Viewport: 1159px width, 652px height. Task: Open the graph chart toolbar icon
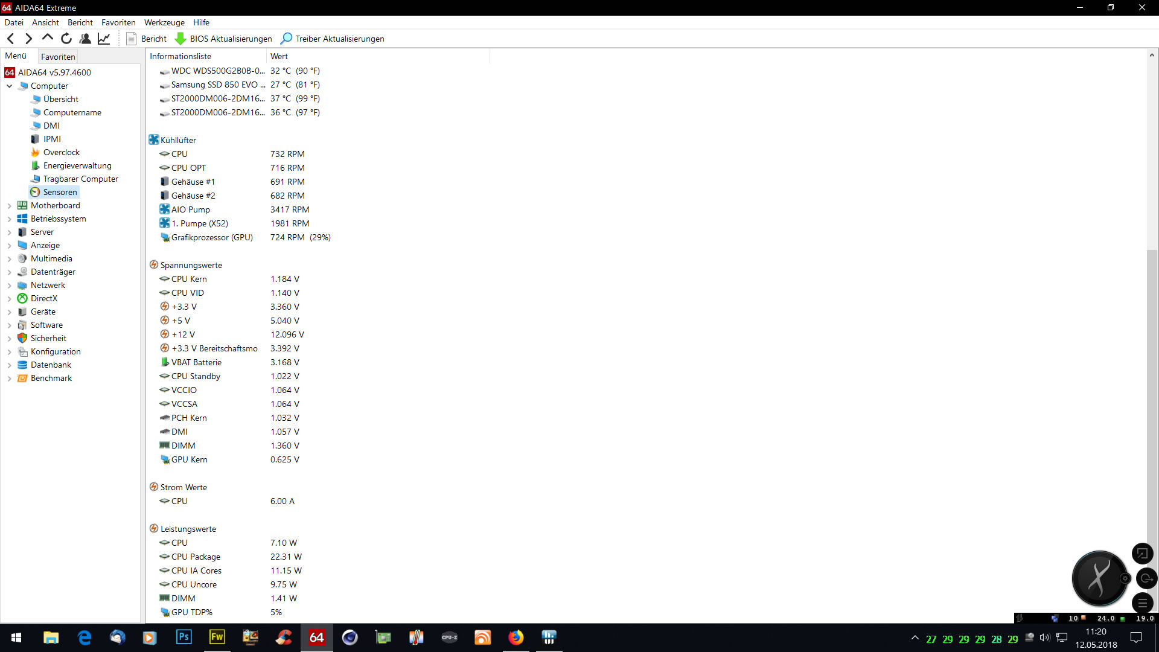104,39
